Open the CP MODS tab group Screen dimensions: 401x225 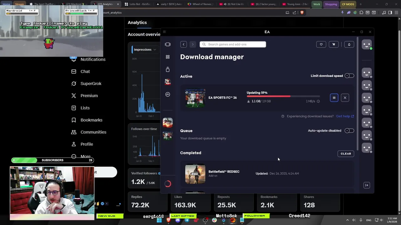tap(348, 4)
